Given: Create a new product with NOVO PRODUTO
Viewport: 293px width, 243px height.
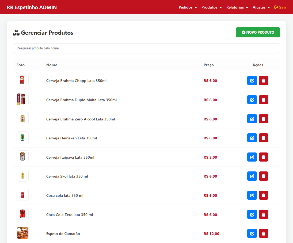Looking at the screenshot, I should pos(258,32).
